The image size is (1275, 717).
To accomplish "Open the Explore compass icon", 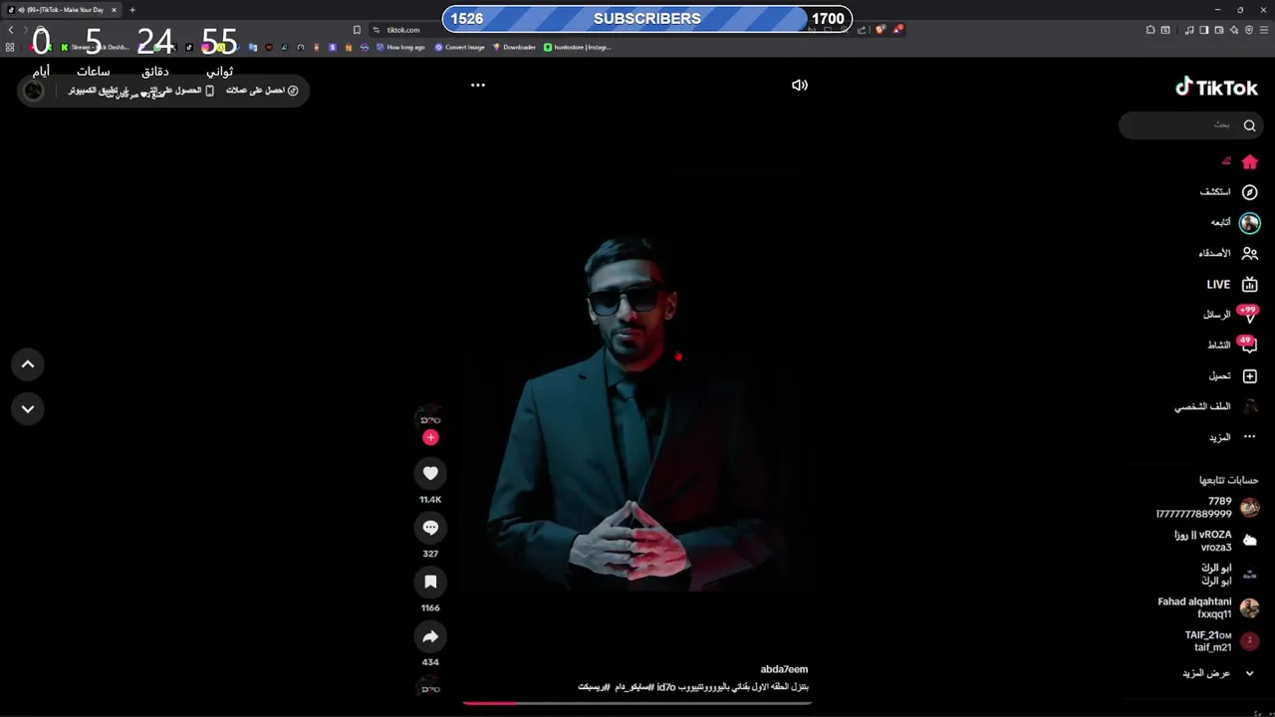I will click(1249, 192).
